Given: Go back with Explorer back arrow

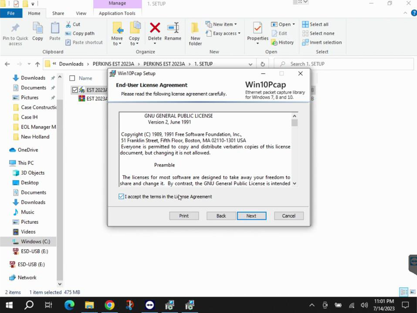Looking at the screenshot, I should click(7, 64).
